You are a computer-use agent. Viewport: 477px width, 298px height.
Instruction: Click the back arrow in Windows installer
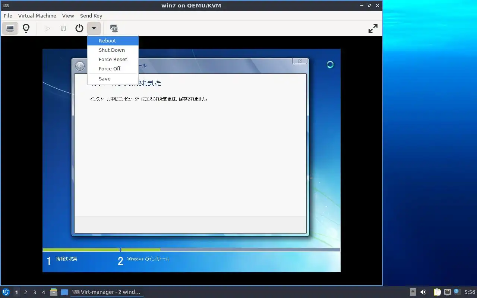point(80,66)
